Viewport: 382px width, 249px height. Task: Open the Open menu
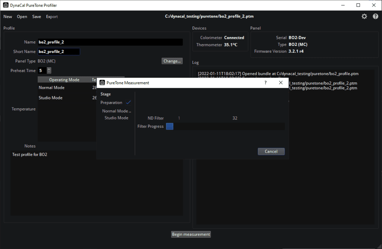[x=22, y=16]
